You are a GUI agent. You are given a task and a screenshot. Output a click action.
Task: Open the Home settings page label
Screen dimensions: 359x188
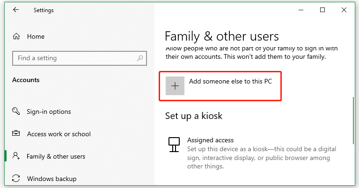coord(36,36)
